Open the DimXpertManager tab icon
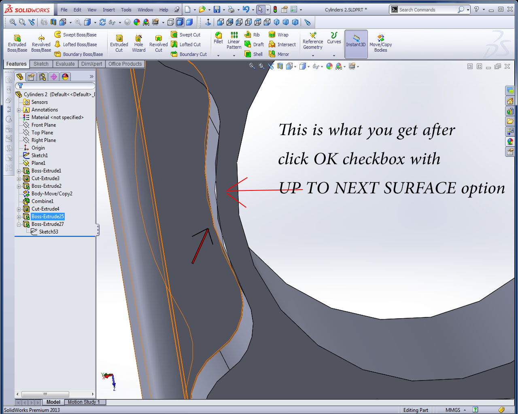Viewport: 518px width, 414px height. pyautogui.click(x=54, y=76)
